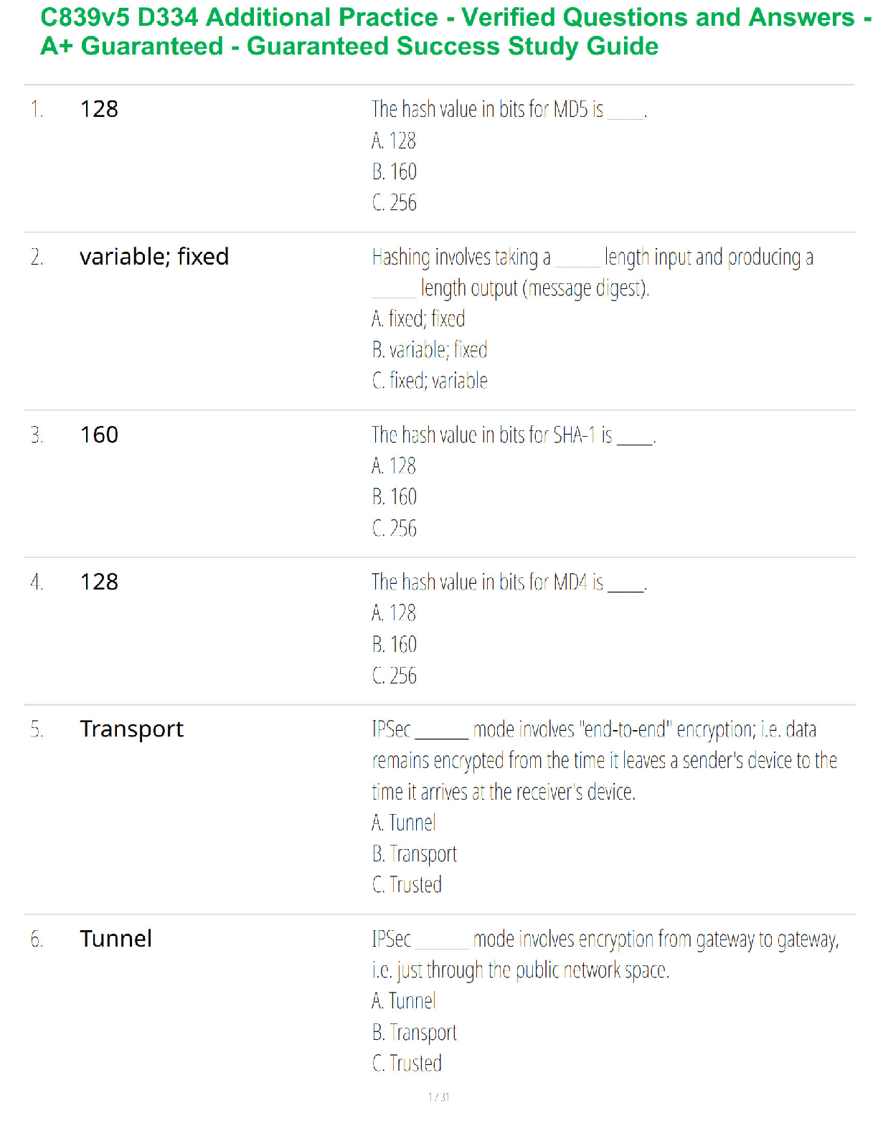Click option 'C. 256' under MD4 question
The image size is (878, 1136).
[x=394, y=675]
